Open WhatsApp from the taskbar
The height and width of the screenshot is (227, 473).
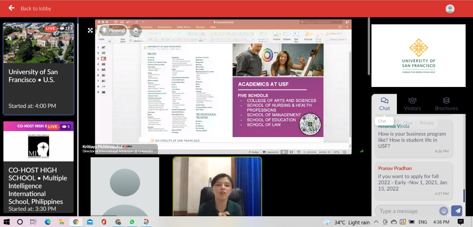click(x=132, y=222)
